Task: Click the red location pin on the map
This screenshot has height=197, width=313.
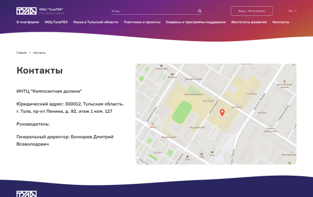Action: [x=222, y=112]
